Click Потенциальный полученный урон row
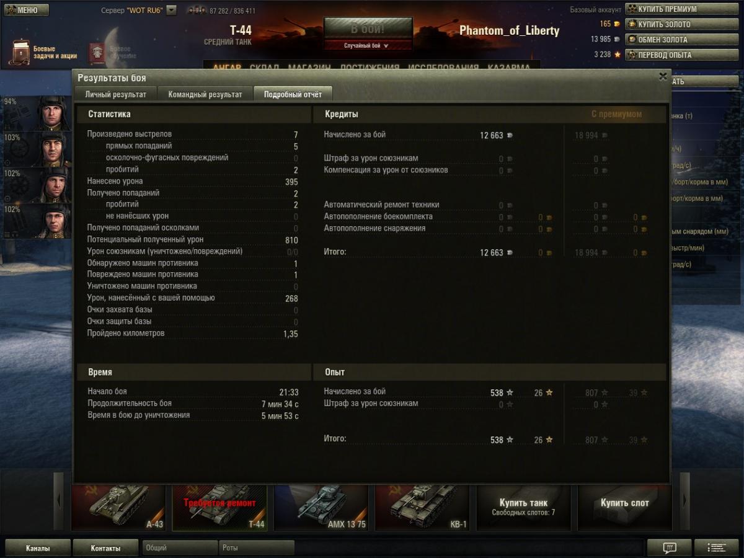This screenshot has height=558, width=744. [x=192, y=240]
